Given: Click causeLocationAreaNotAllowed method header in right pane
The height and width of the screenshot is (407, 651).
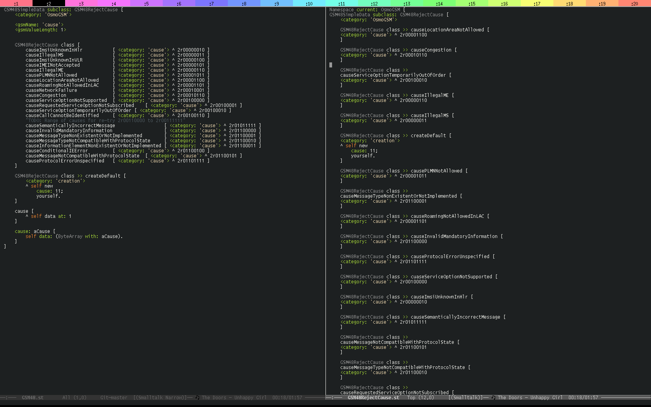Looking at the screenshot, I should (415, 30).
